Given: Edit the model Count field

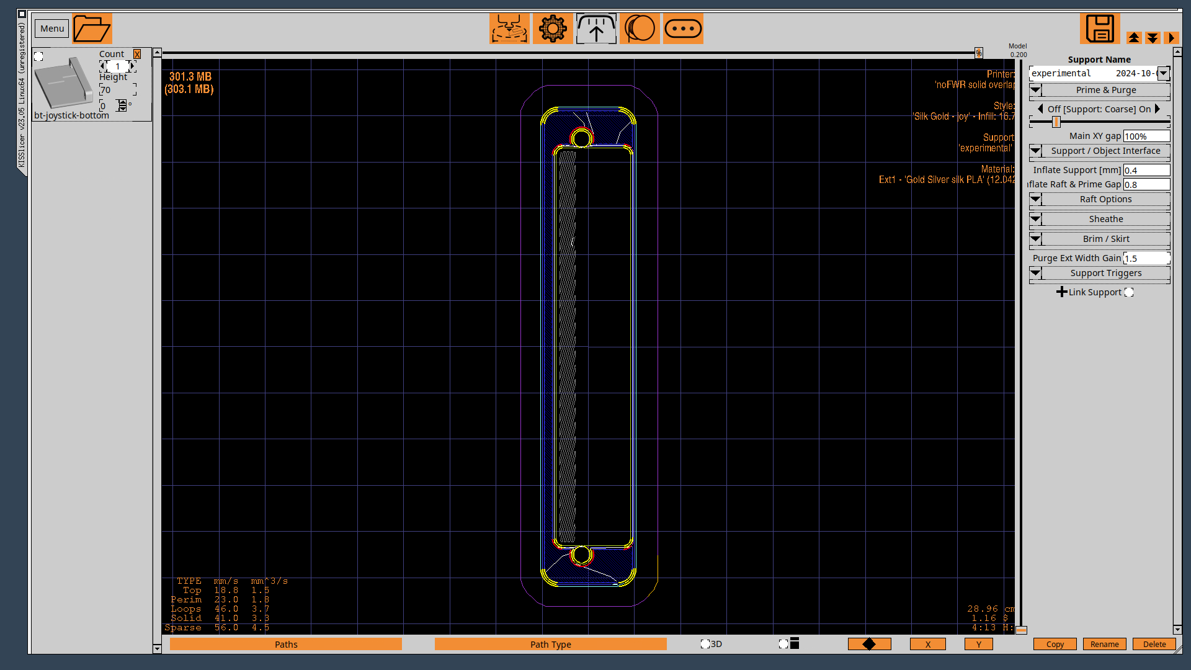Looking at the screenshot, I should (x=118, y=66).
